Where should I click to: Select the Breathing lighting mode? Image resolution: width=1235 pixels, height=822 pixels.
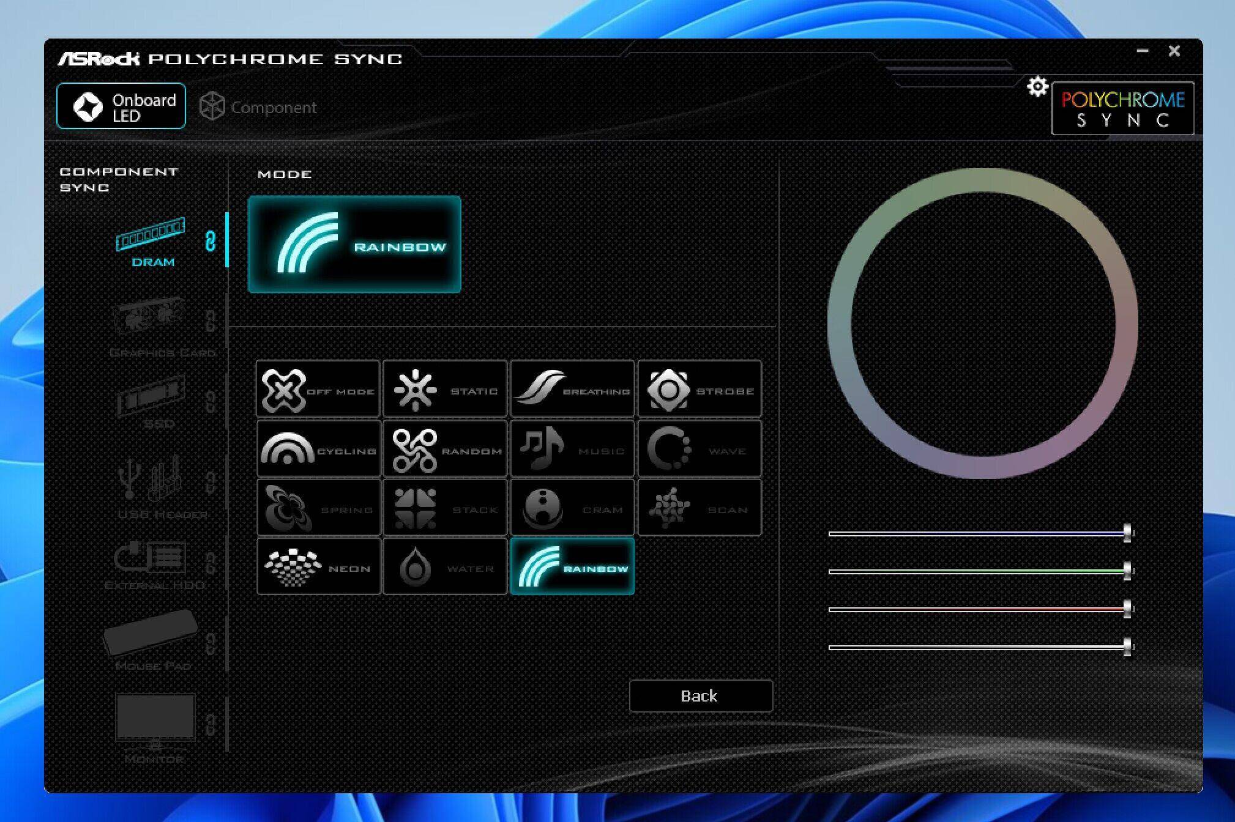pyautogui.click(x=573, y=389)
